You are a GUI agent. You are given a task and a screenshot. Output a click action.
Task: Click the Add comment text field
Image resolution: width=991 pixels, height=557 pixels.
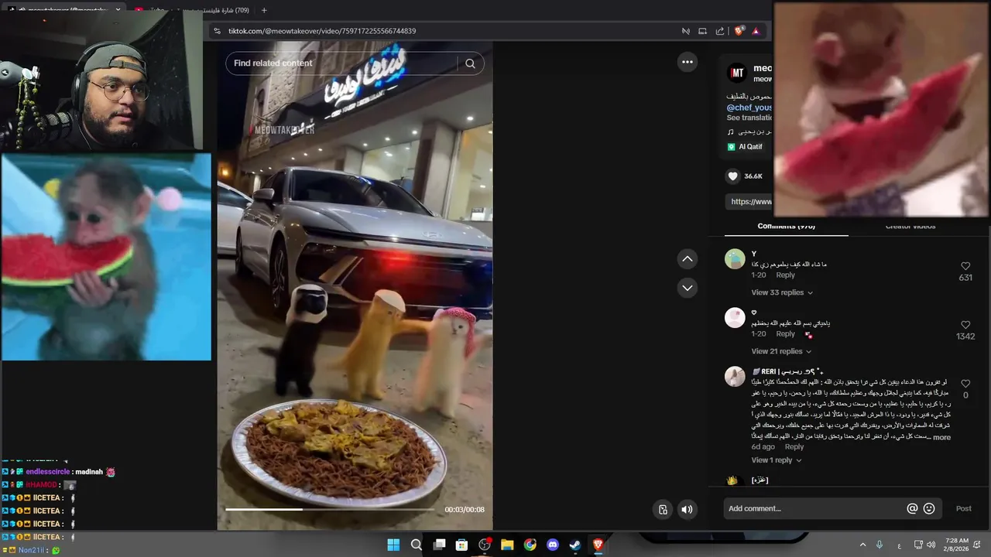click(813, 508)
